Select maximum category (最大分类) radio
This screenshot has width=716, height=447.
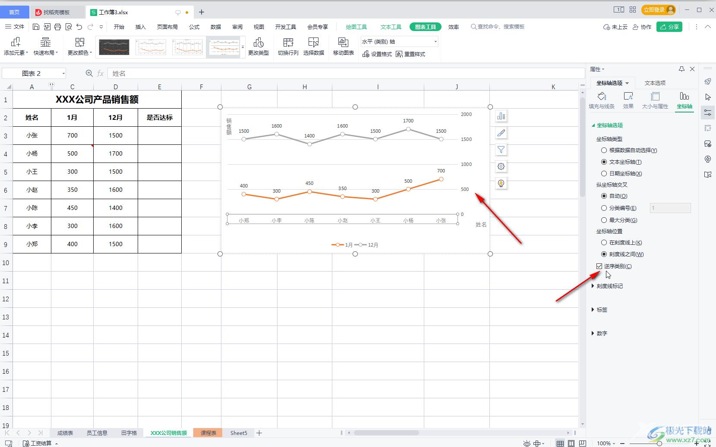pos(619,220)
